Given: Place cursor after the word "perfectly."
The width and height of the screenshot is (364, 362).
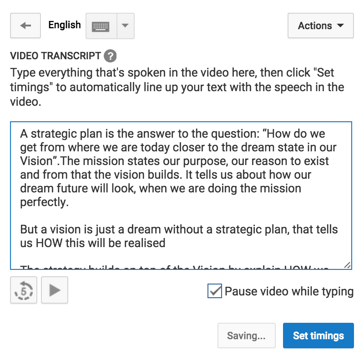Looking at the screenshot, I should (69, 202).
